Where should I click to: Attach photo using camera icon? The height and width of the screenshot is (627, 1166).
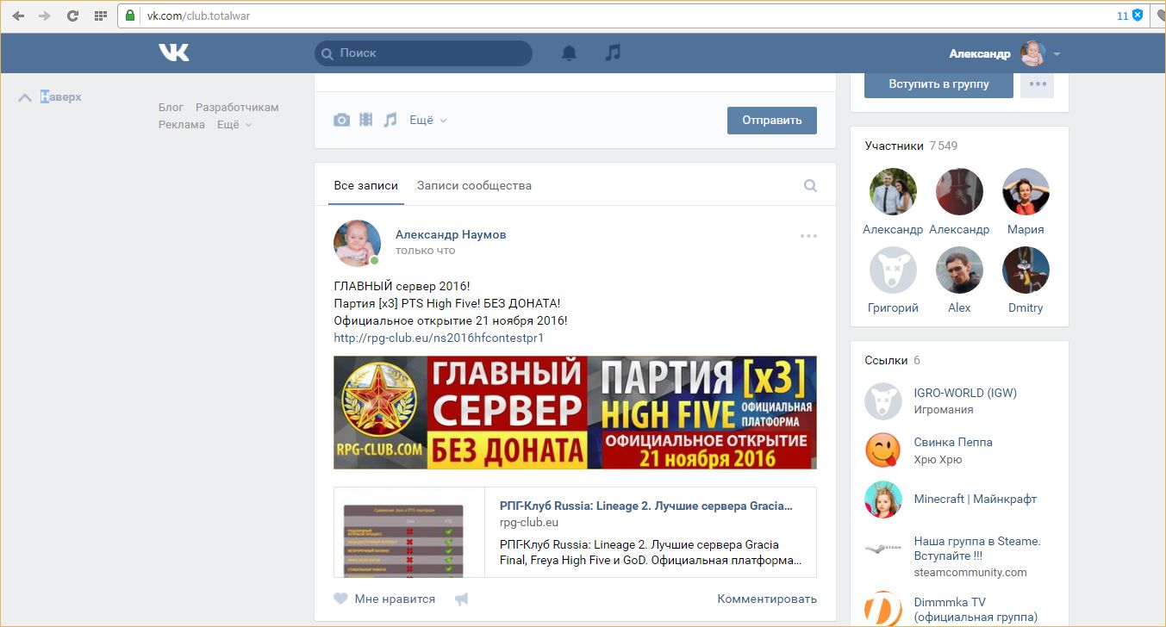(x=342, y=121)
